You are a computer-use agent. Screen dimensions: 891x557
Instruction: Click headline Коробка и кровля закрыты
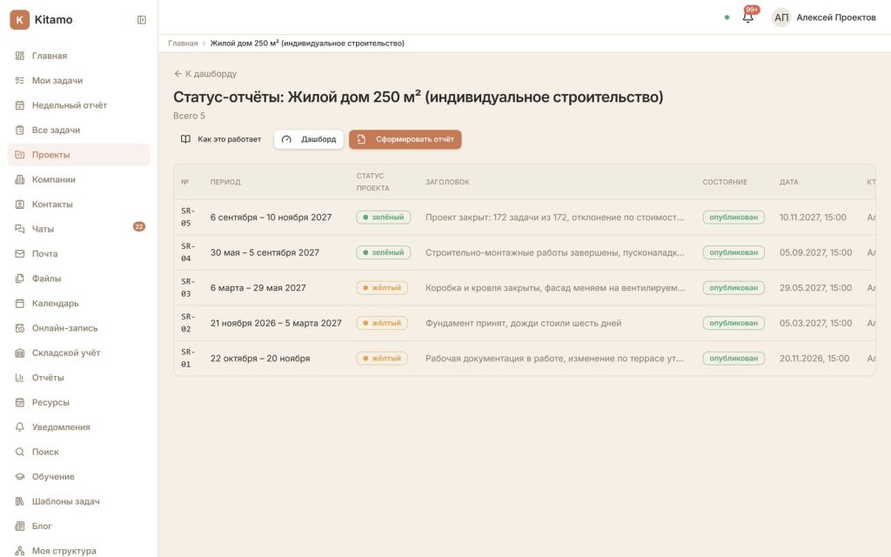(x=555, y=287)
